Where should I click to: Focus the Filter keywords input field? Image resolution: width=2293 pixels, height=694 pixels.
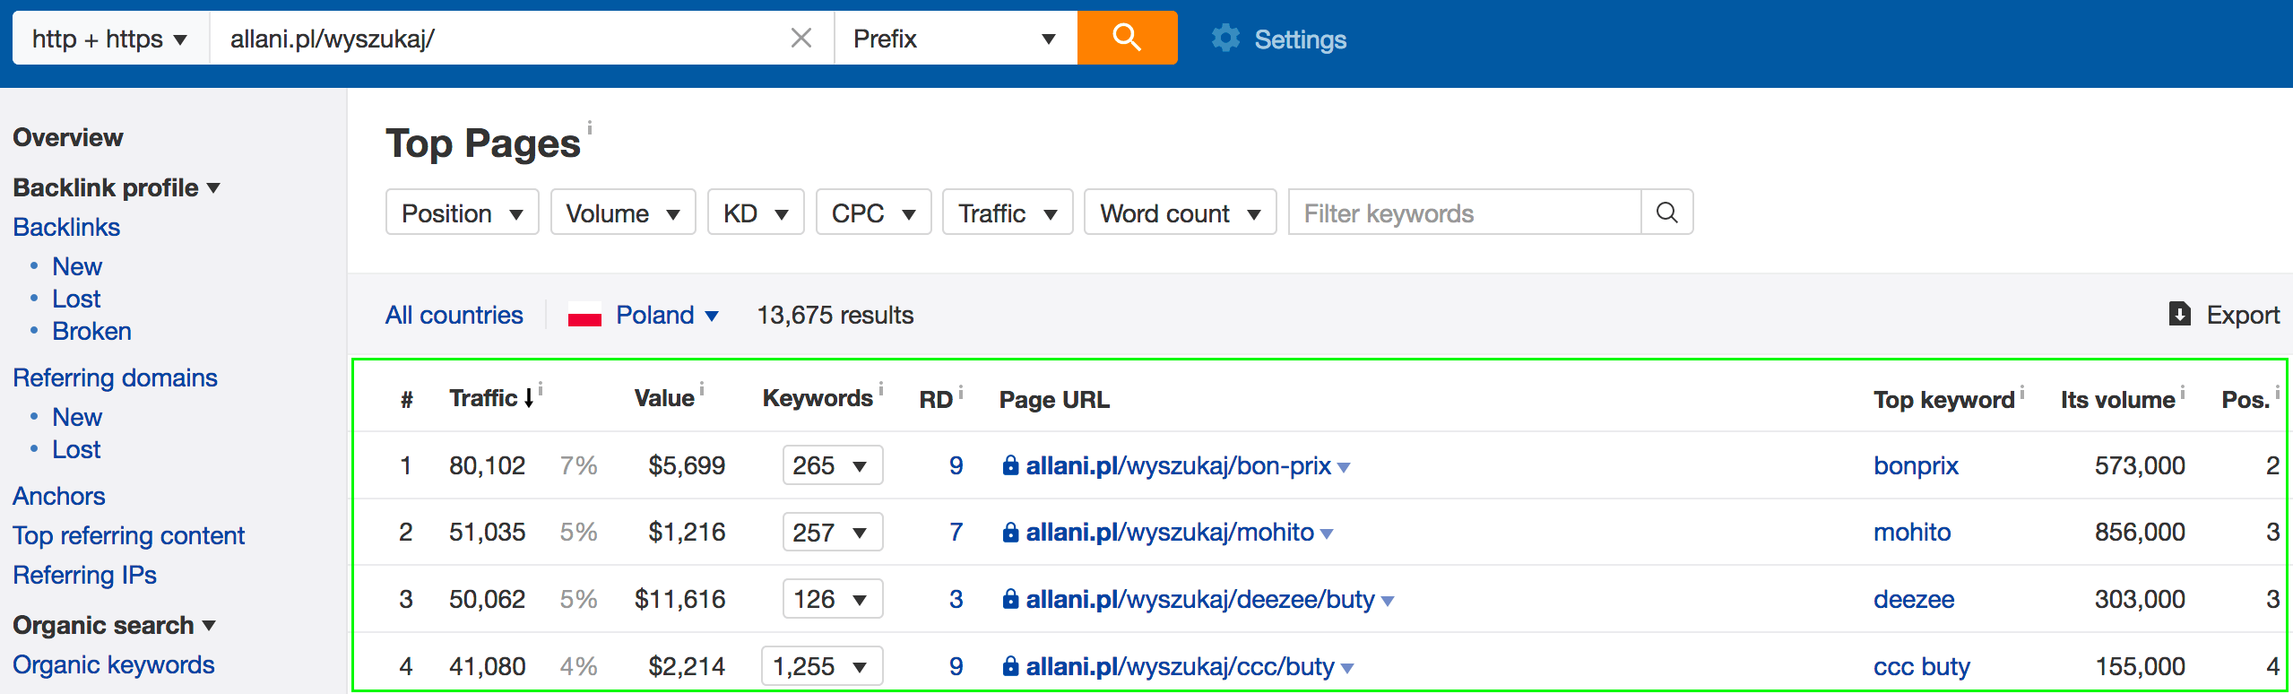pyautogui.click(x=1465, y=213)
